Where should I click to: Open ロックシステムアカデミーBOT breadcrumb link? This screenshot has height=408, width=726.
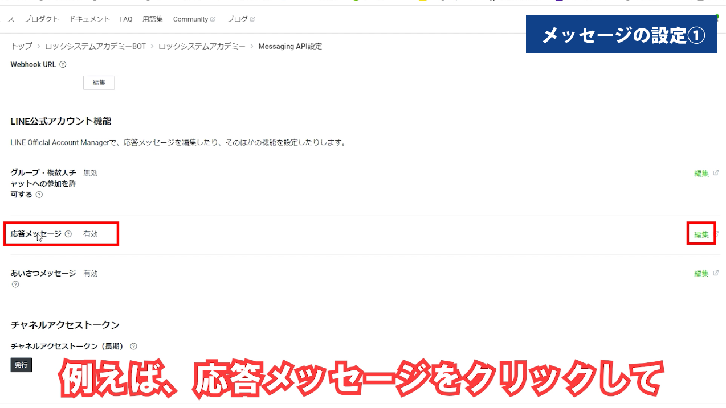pos(95,46)
